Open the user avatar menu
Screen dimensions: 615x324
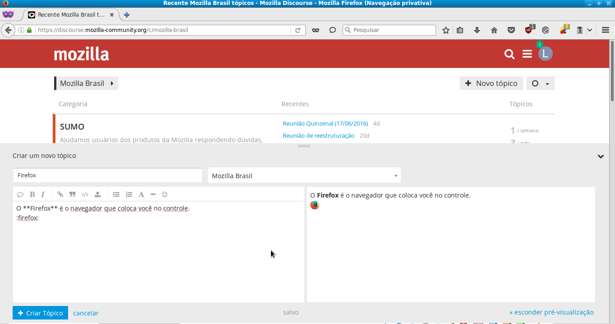pos(545,54)
